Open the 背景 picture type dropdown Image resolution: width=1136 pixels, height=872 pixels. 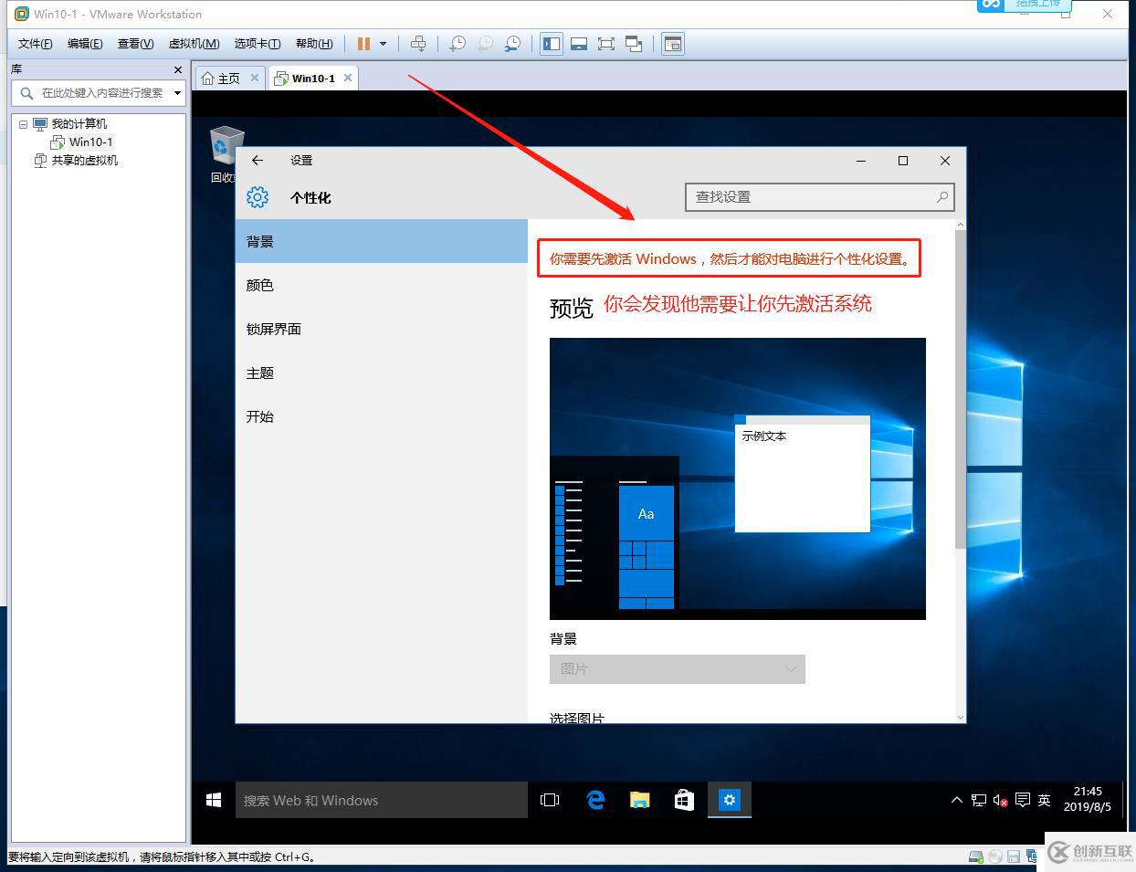[x=677, y=668]
